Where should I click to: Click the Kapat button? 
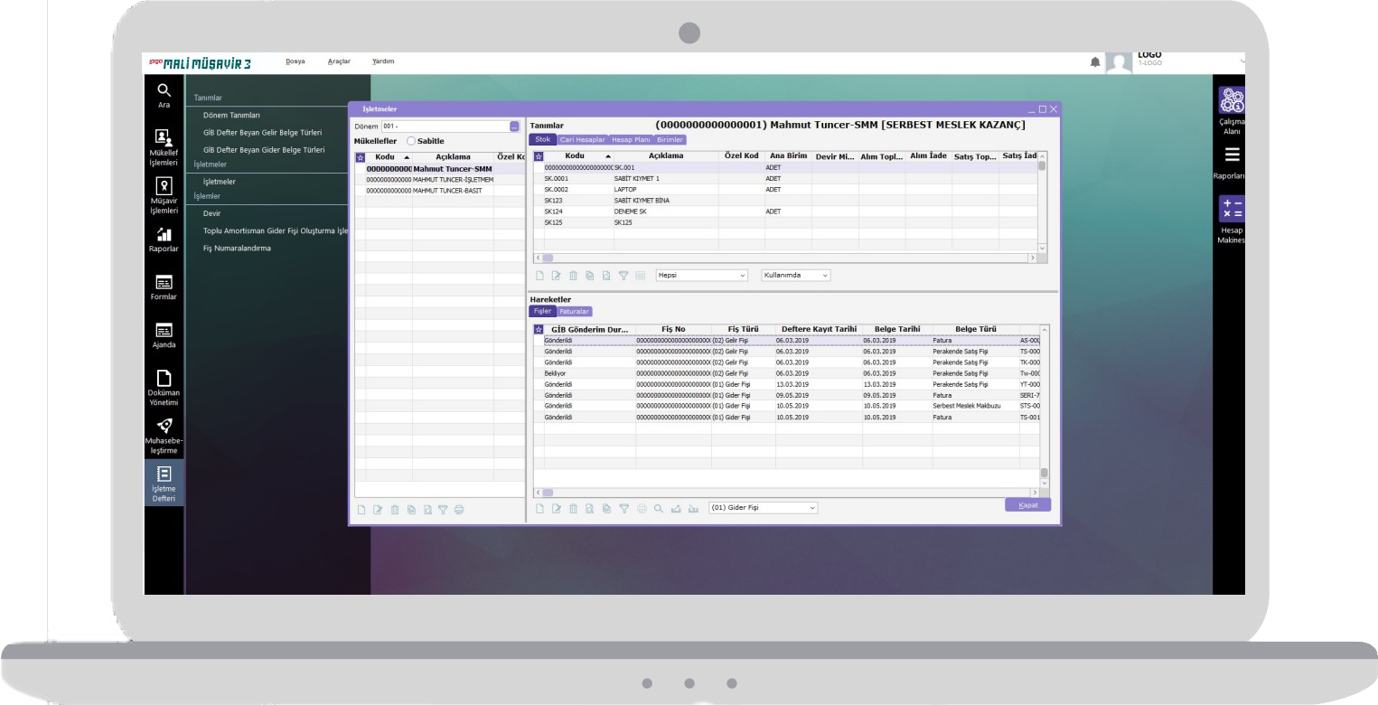pyautogui.click(x=1027, y=504)
